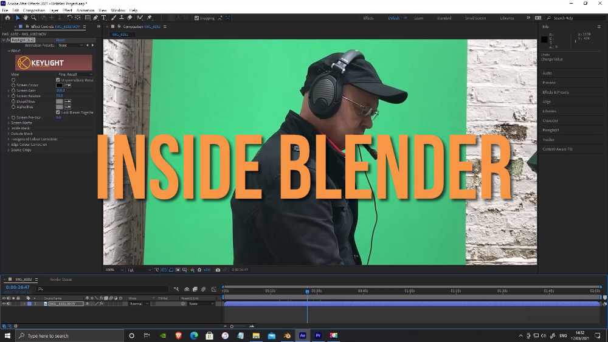
Task: Reset the Keylight effect
Action: pos(61,40)
